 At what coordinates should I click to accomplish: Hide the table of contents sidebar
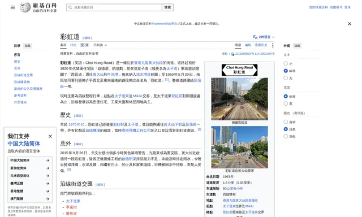coord(28,46)
